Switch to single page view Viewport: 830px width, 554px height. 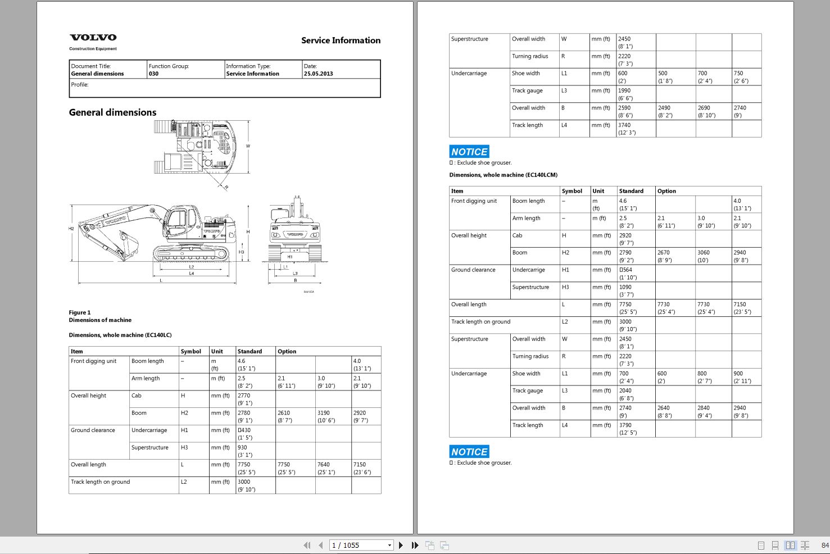(761, 545)
